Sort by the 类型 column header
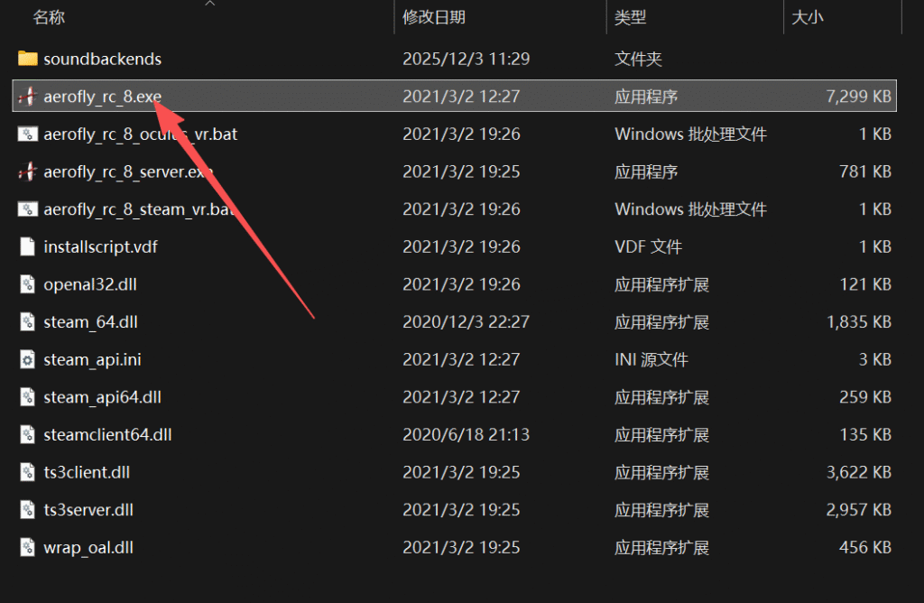Image resolution: width=924 pixels, height=603 pixels. point(631,17)
